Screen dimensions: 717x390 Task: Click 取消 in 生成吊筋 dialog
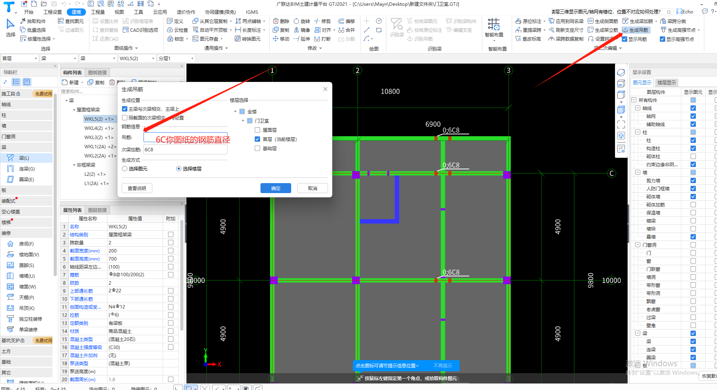tap(313, 188)
